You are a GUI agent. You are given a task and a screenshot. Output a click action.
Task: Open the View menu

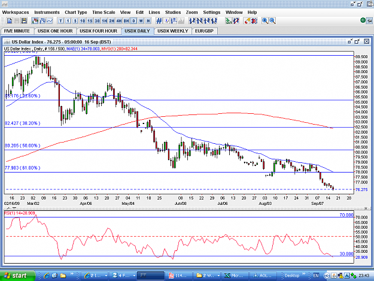[125, 13]
